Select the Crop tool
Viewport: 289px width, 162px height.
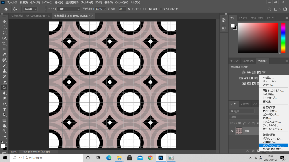click(x=4, y=44)
